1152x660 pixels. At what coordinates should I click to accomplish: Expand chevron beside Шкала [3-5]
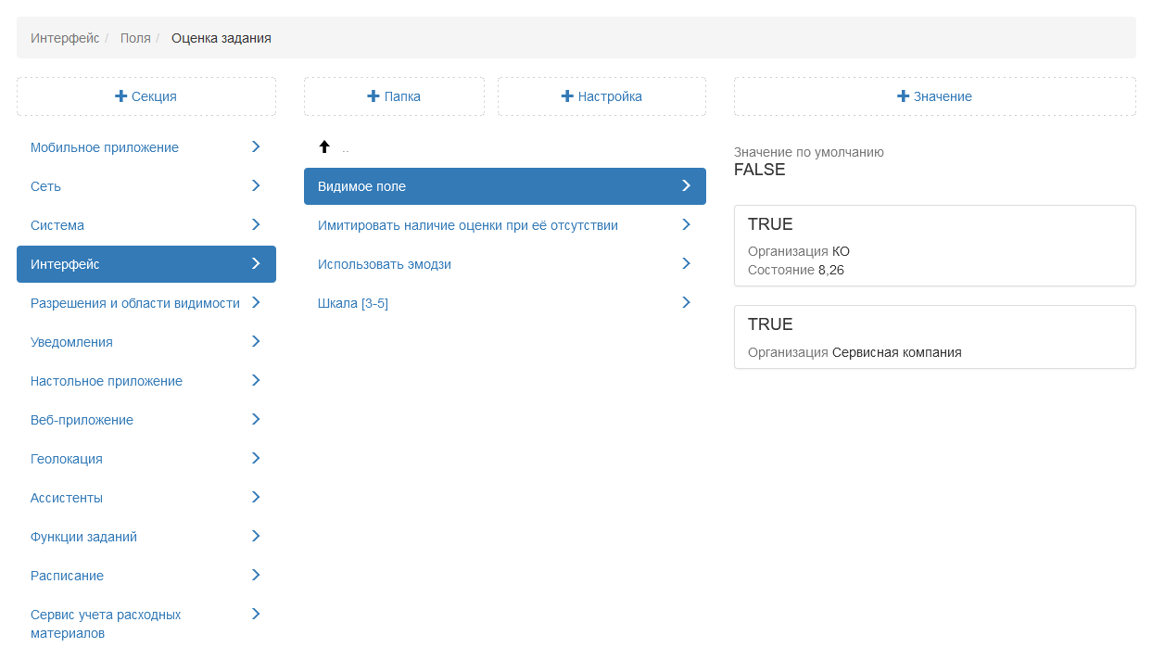686,302
